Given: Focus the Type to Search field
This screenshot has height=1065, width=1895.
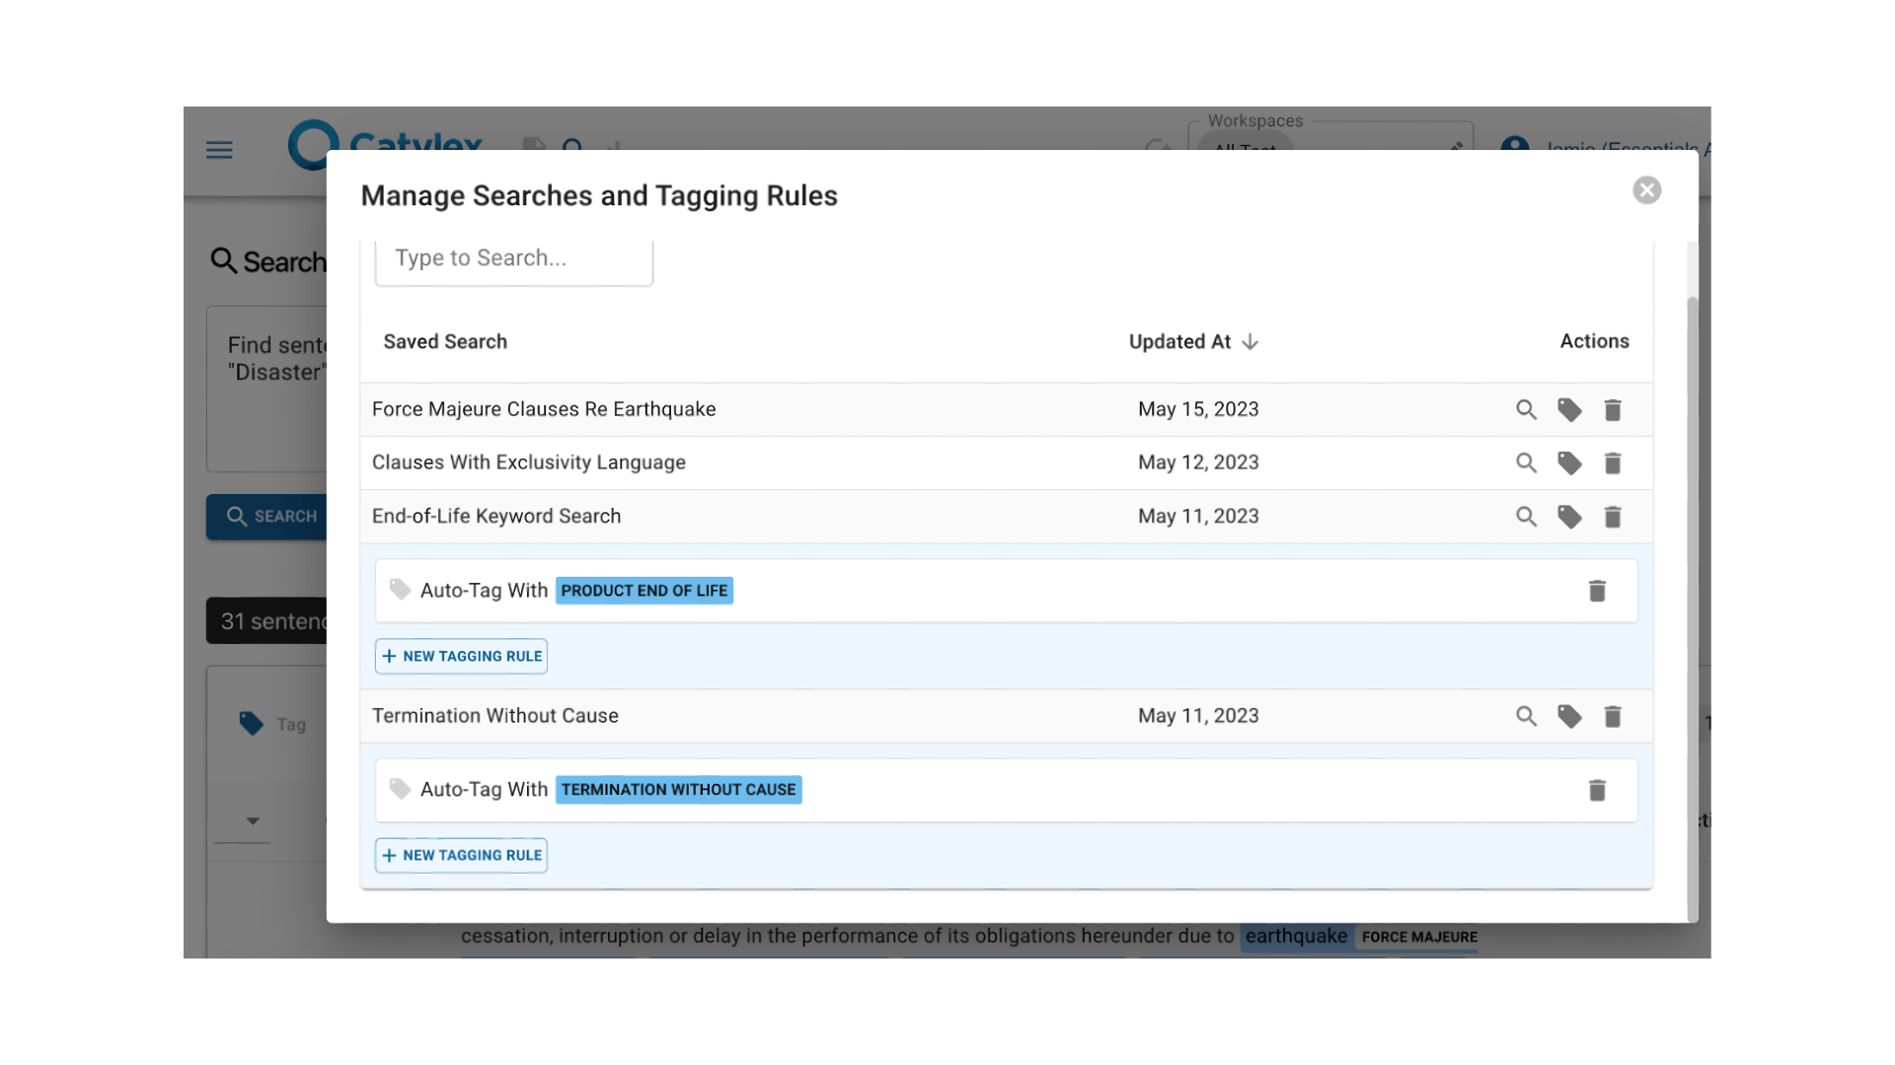Looking at the screenshot, I should [x=513, y=258].
